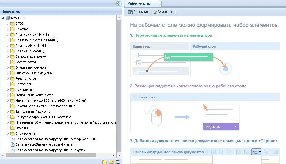This screenshot has width=286, height=164.
Task: Click document icon of Заявка заказчика на загрузку Плана-графика
Action: point(13,139)
